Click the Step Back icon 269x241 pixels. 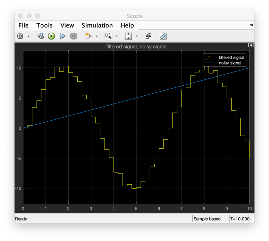(x=41, y=36)
